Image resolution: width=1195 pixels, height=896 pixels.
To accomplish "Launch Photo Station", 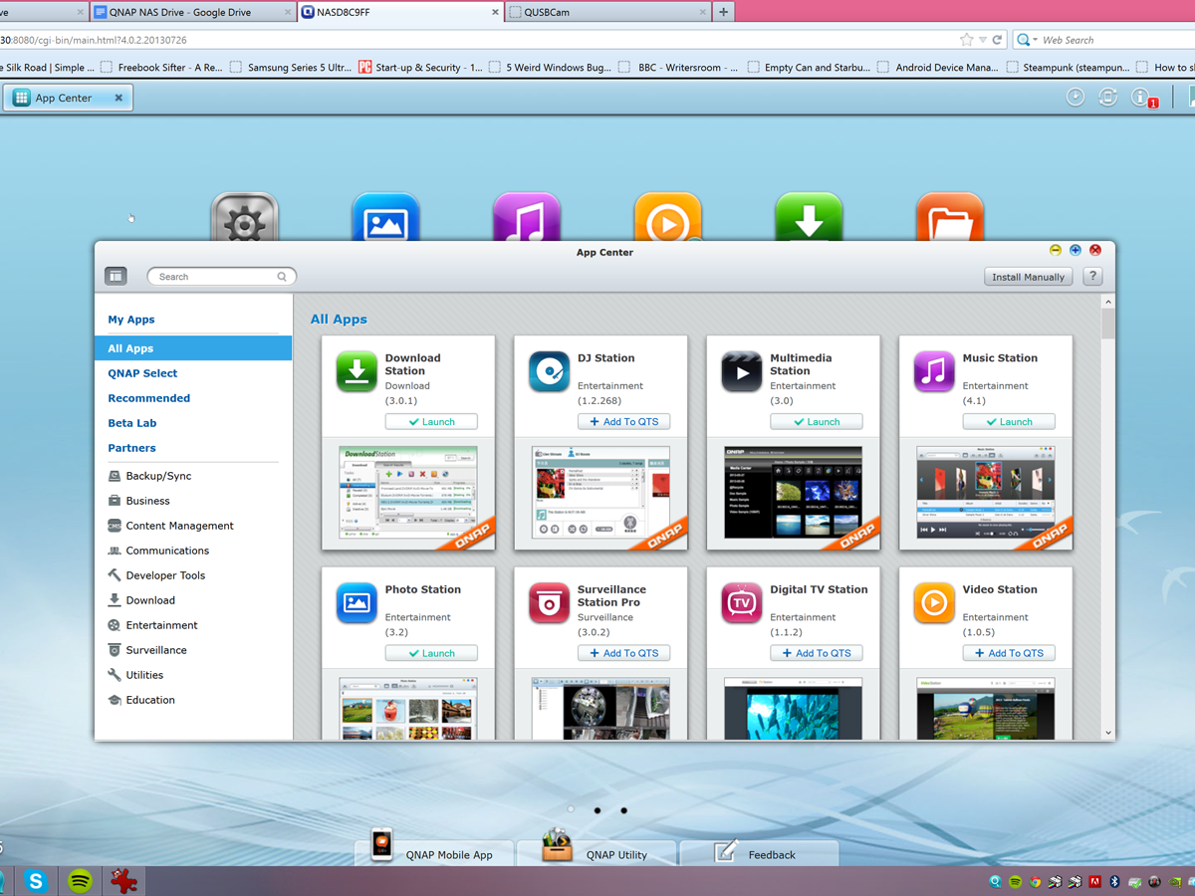I will 431,653.
